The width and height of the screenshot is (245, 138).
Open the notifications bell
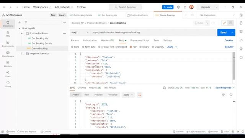click(x=185, y=7)
